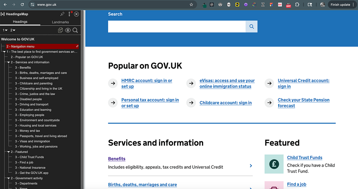Open 'HMRC account: sign in or set up'

click(x=146, y=83)
